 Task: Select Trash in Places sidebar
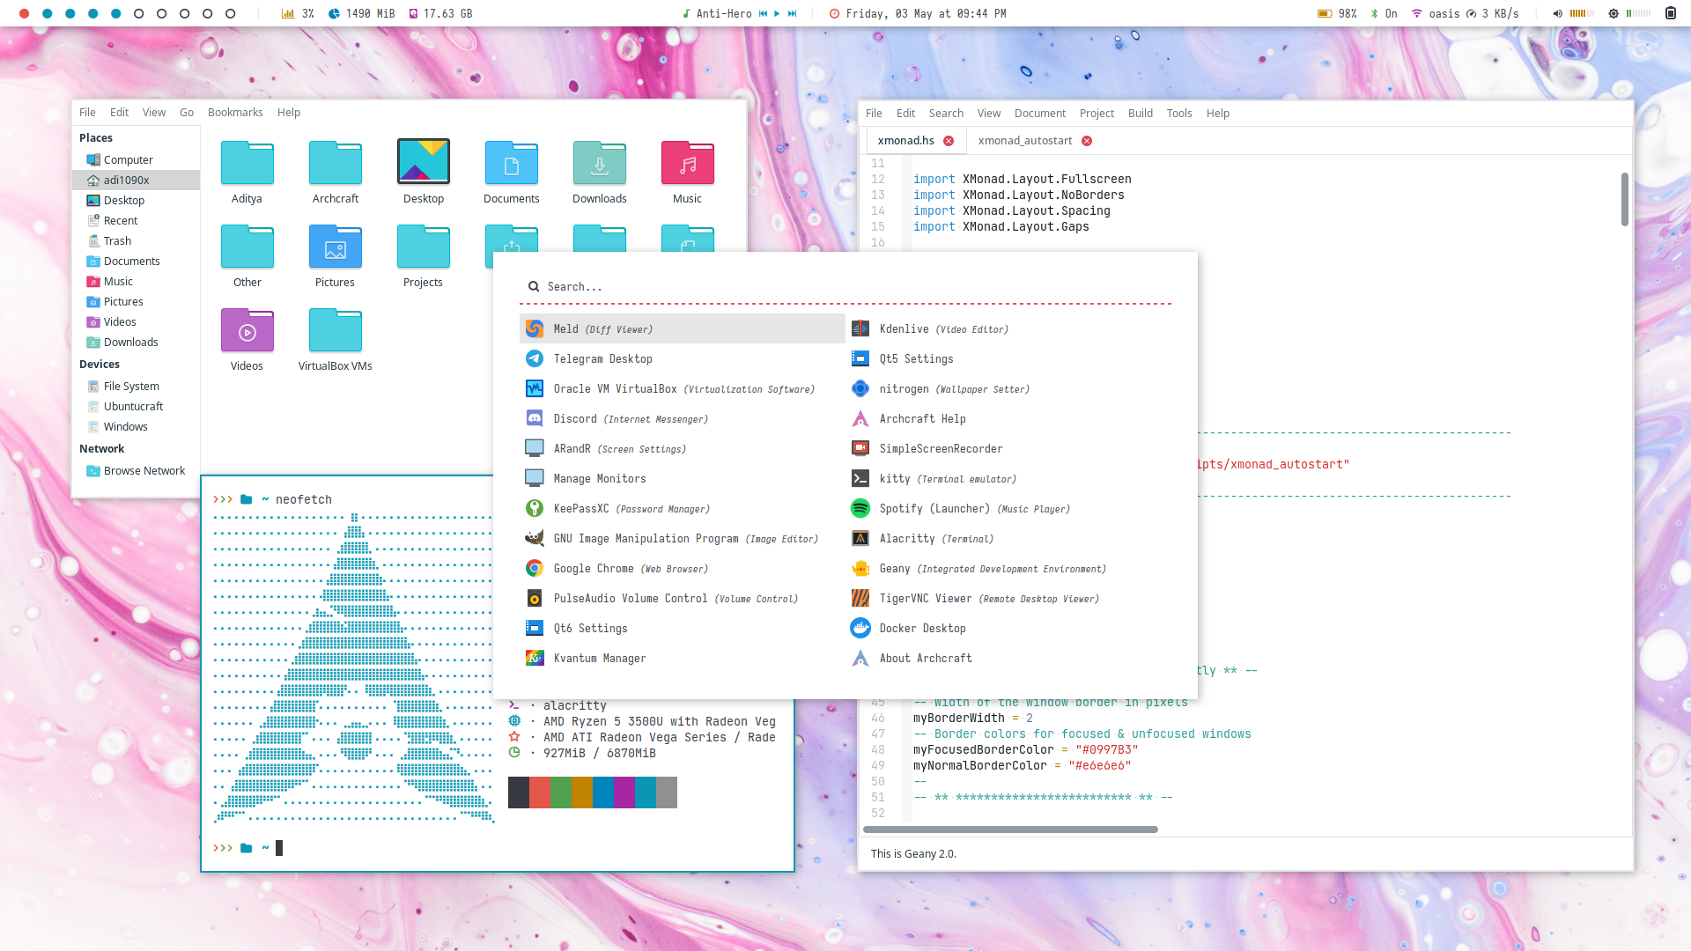pyautogui.click(x=117, y=240)
